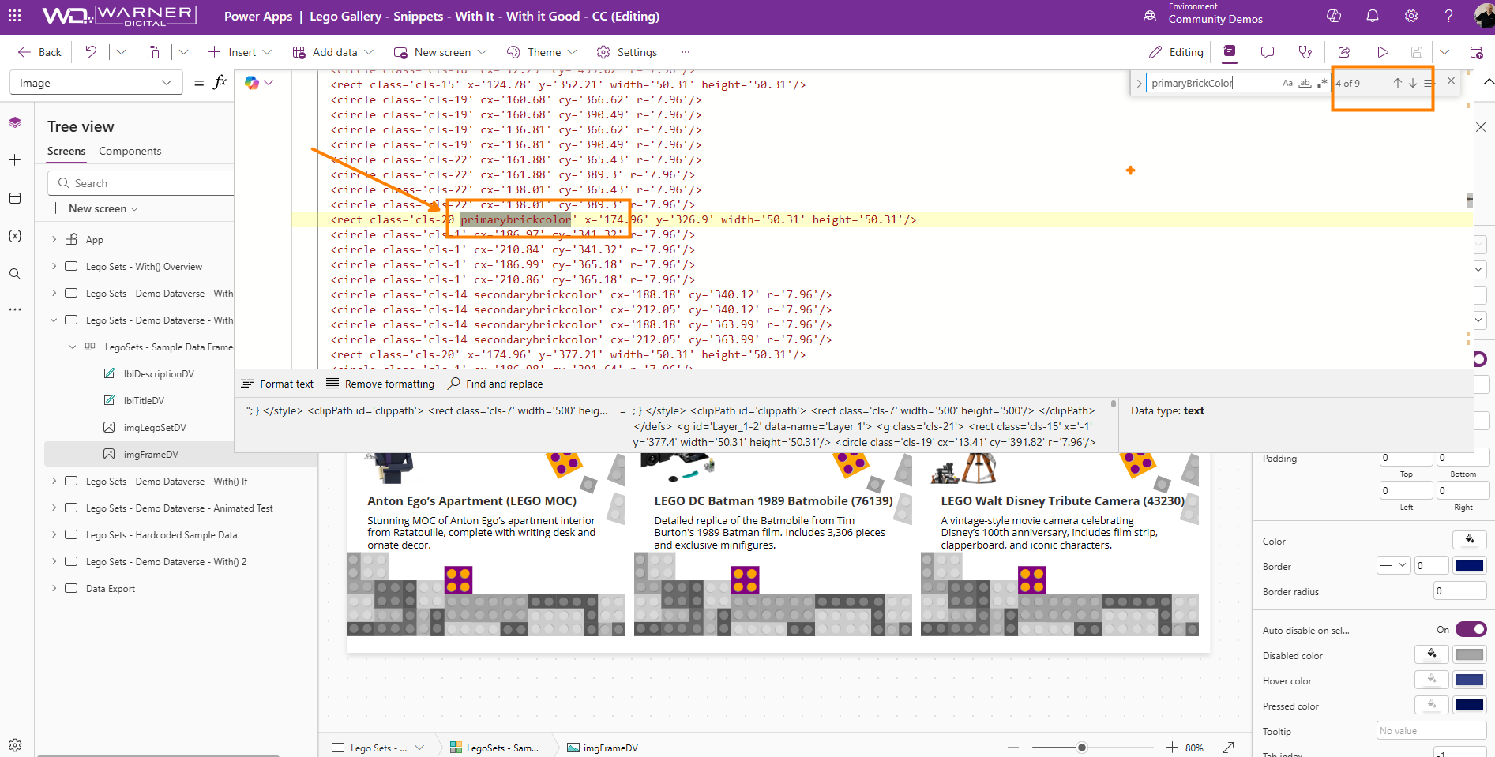Click the Back button
This screenshot has height=757, width=1495.
39,52
